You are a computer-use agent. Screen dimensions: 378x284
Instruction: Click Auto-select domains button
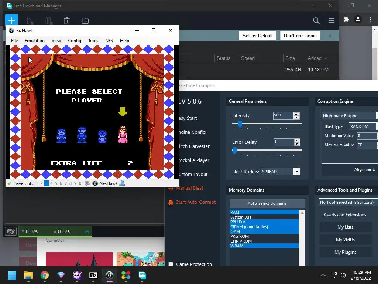click(x=267, y=203)
